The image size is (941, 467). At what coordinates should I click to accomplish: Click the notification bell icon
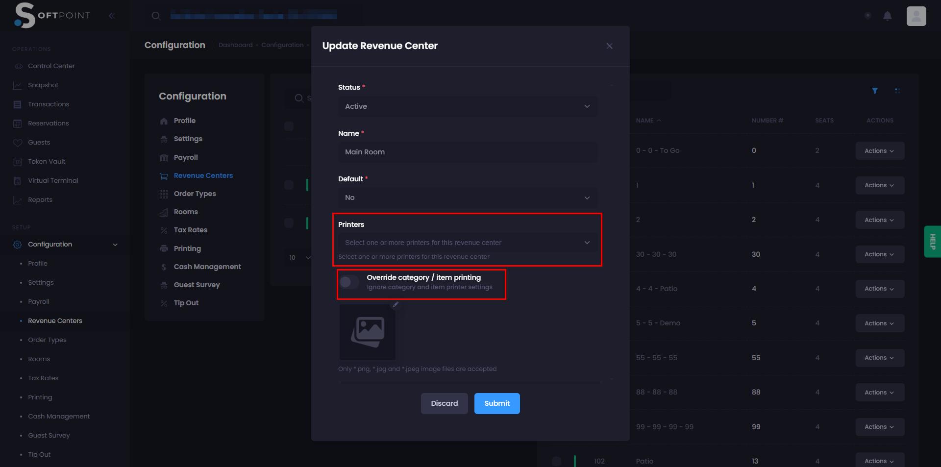coord(887,16)
